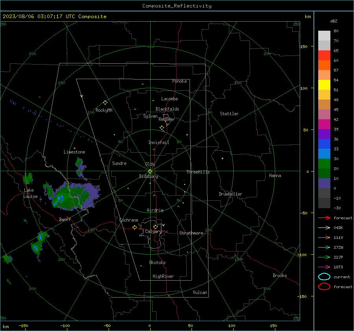
Task: Click the Sylvan label
Action: pyautogui.click(x=150, y=116)
